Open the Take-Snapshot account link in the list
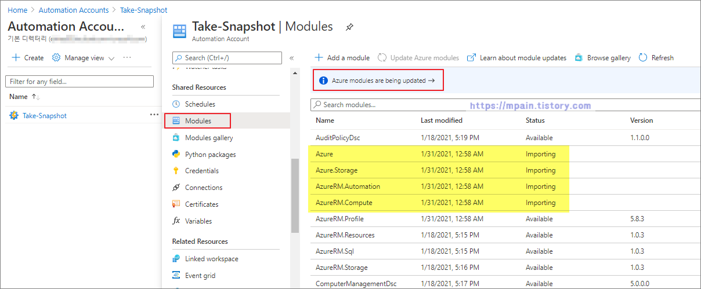Image resolution: width=701 pixels, height=289 pixels. (45, 115)
